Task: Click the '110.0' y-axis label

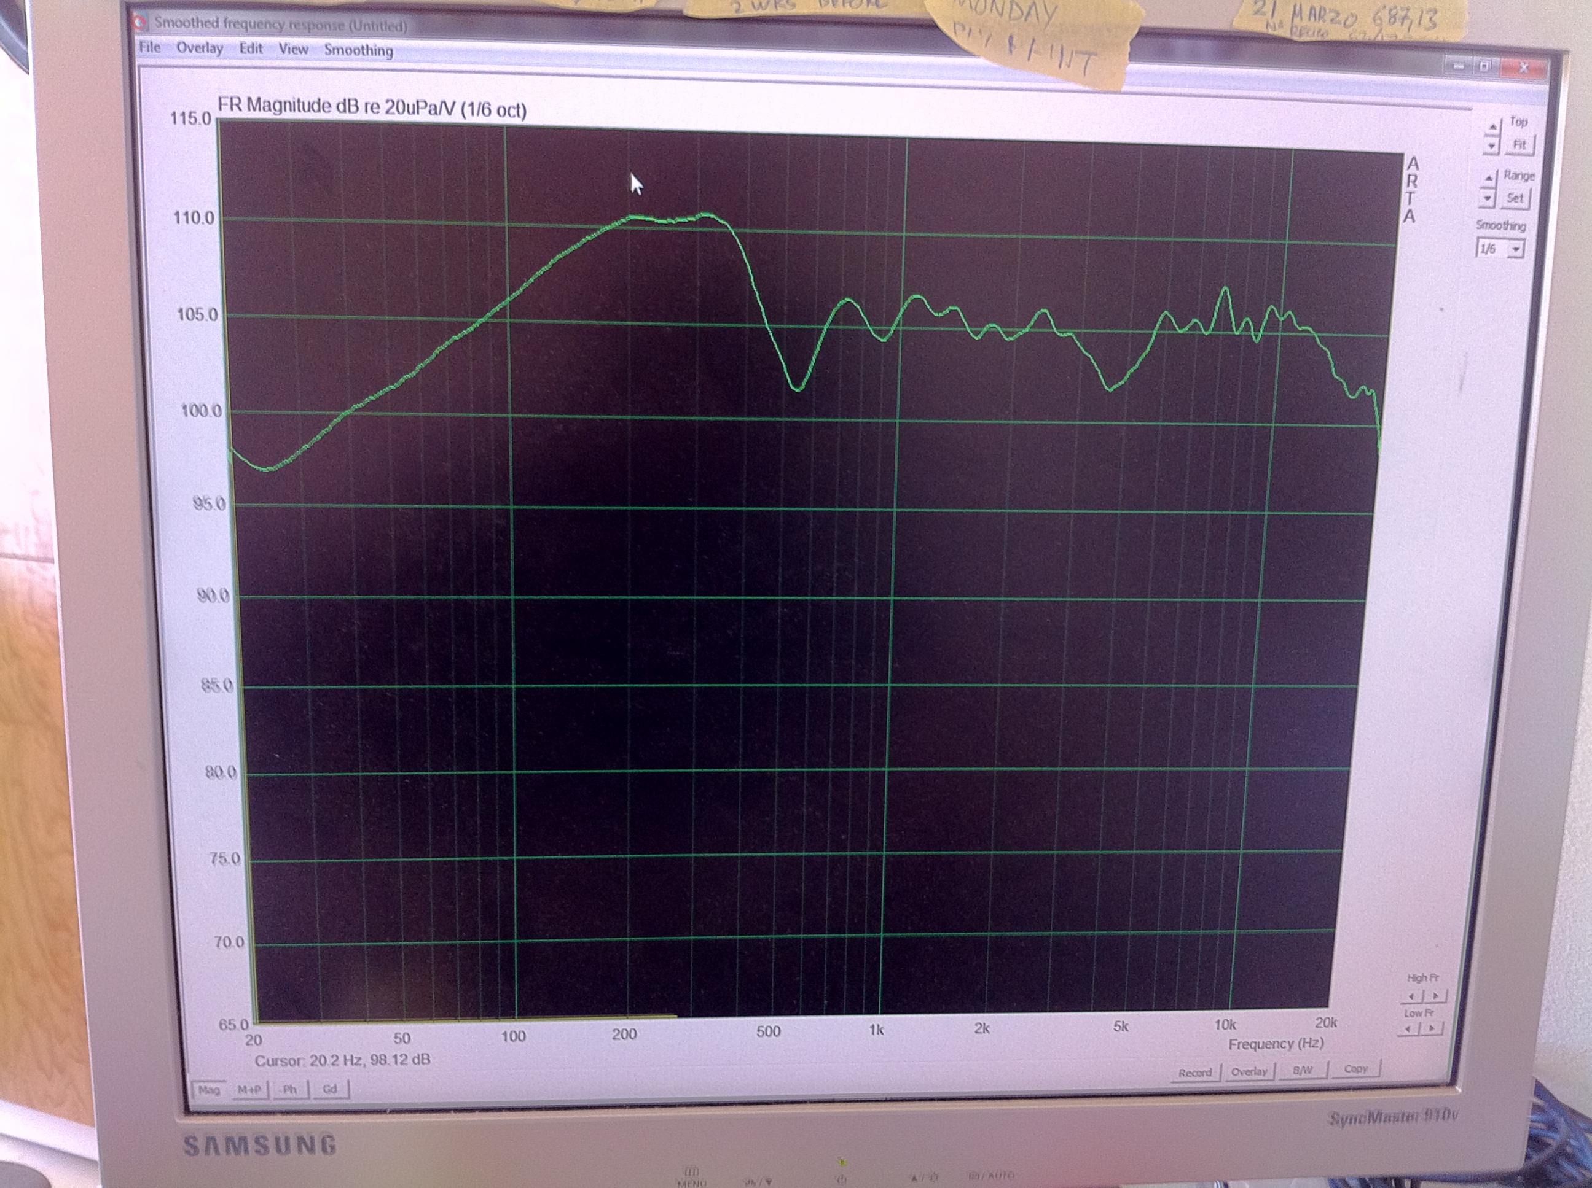Action: [193, 218]
